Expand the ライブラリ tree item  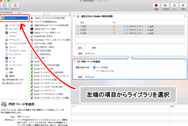coord(3,18)
